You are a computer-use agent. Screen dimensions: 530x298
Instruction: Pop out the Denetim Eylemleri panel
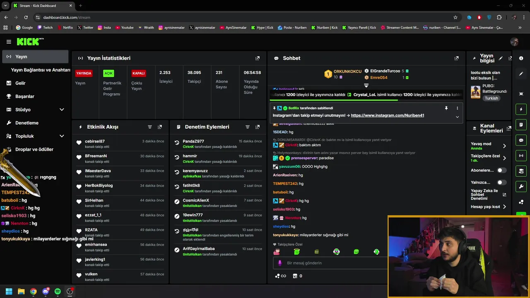258,127
